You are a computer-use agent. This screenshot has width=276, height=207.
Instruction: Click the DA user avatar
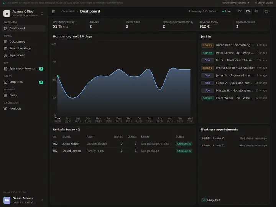(x=7, y=200)
